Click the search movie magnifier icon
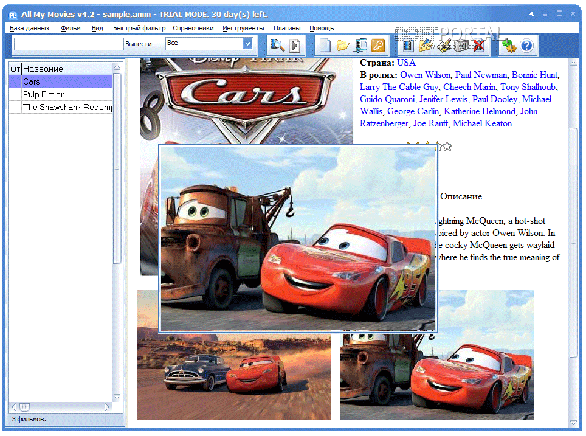Image resolution: width=586 pixels, height=436 pixels. 277,46
